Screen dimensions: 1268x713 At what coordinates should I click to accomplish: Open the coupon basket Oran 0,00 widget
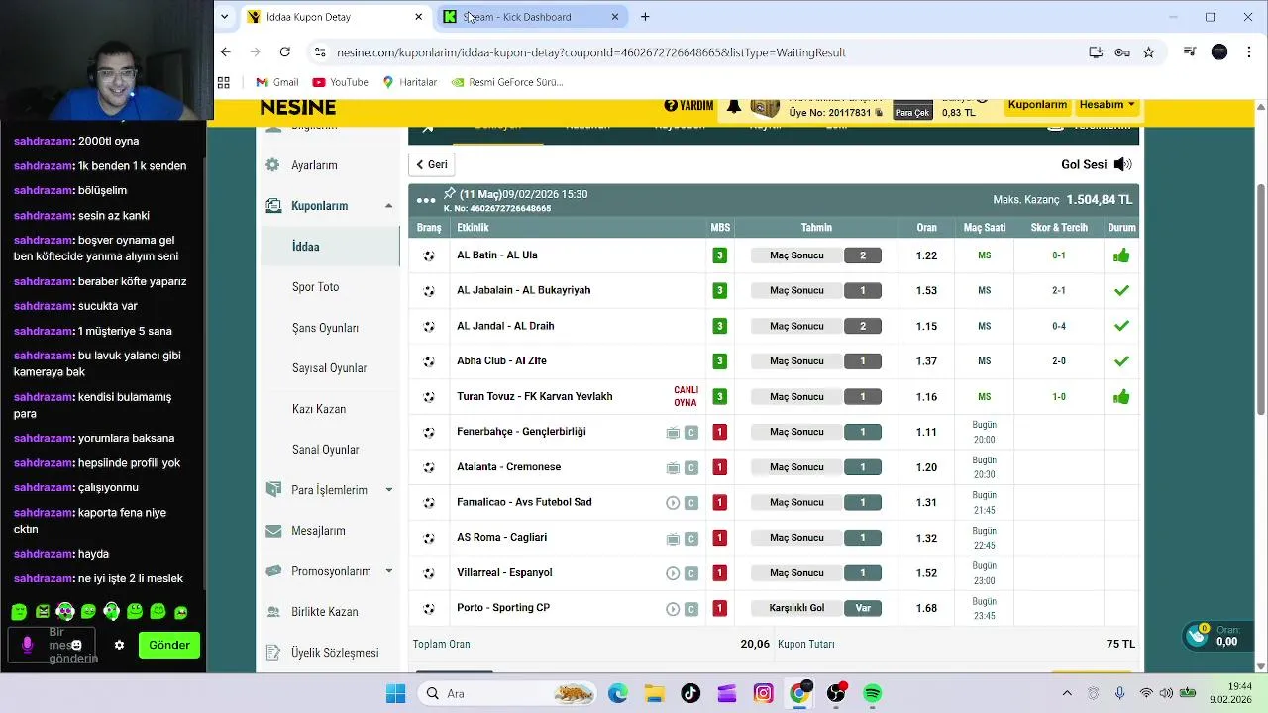[1217, 636]
